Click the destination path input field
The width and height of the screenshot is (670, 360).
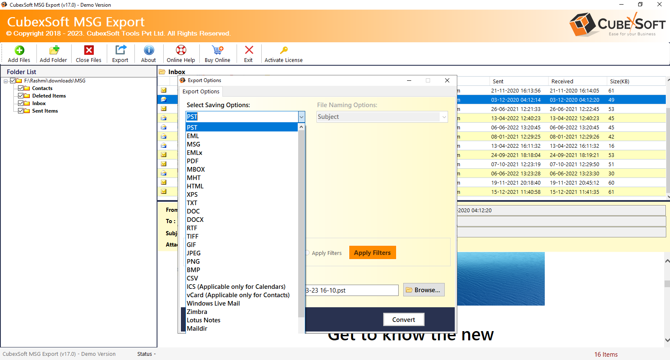tap(352, 291)
